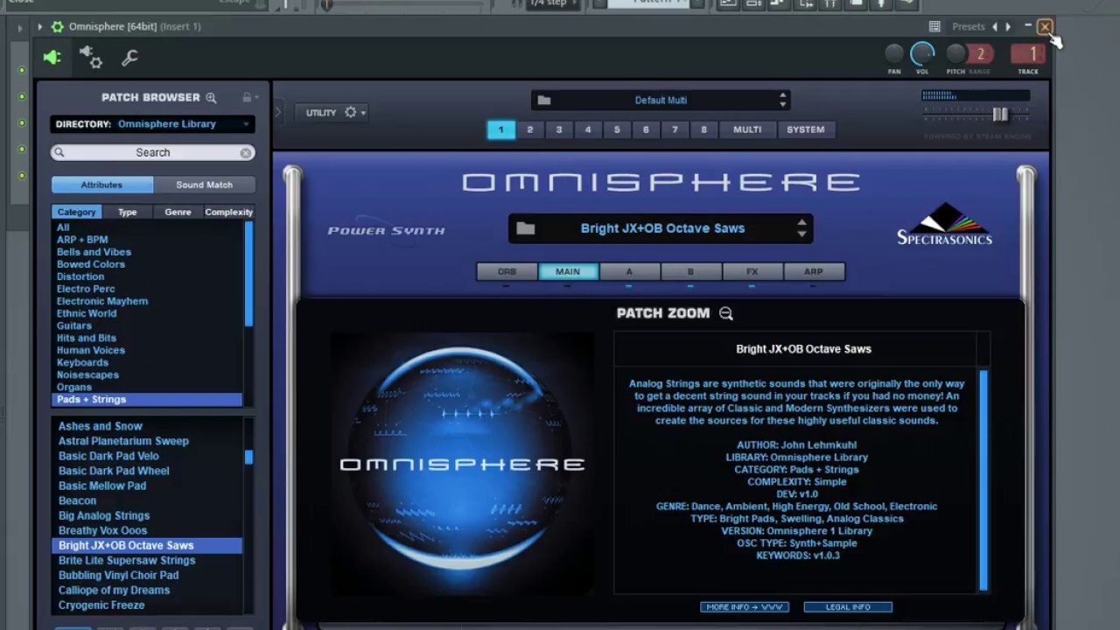Screen dimensions: 1120x630
Task: Select part 8 button
Action: coord(703,129)
